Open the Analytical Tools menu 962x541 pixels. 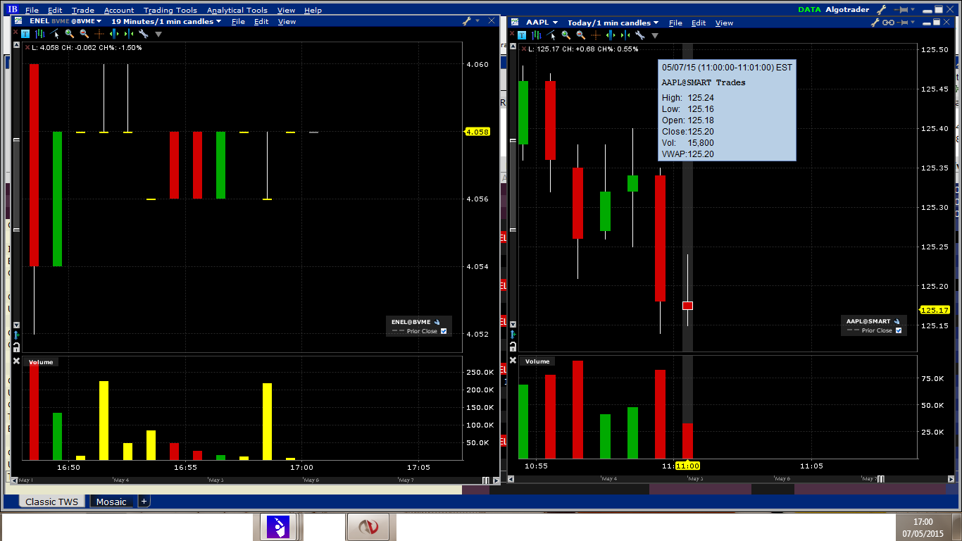[x=237, y=11]
